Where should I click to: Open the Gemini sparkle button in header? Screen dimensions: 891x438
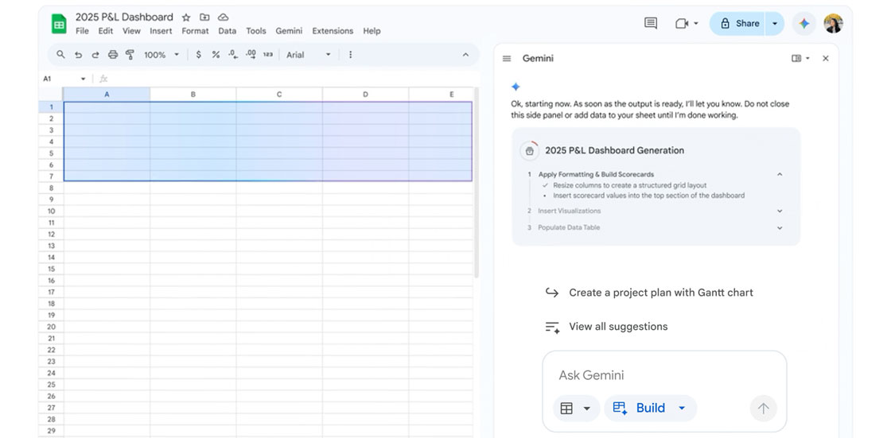[804, 23]
